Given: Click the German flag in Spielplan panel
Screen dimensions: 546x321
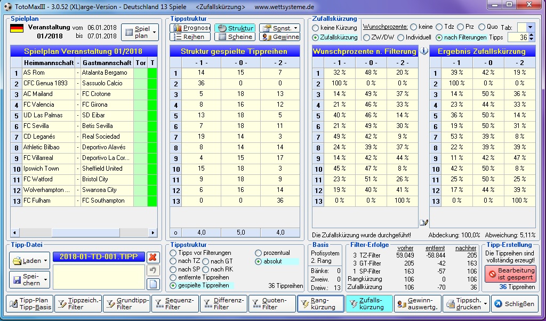Looking at the screenshot, I should tap(17, 28).
